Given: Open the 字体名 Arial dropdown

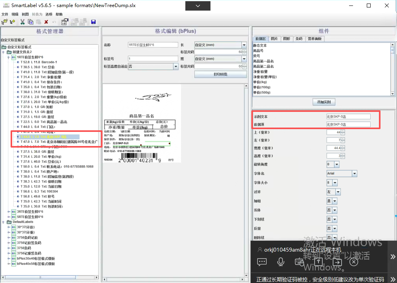Looking at the screenshot, I should (355, 173).
